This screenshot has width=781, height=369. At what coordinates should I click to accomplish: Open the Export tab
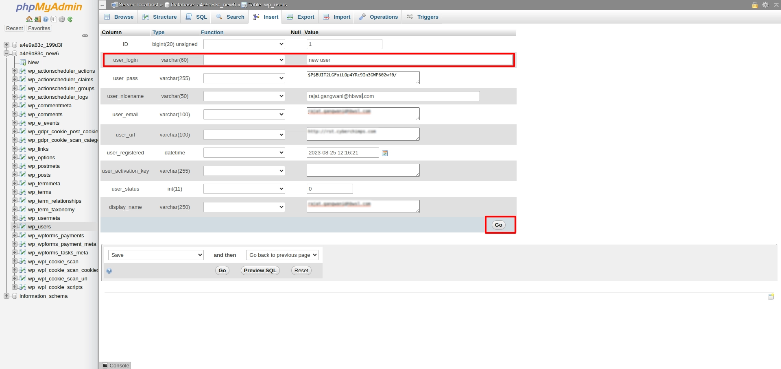(301, 17)
